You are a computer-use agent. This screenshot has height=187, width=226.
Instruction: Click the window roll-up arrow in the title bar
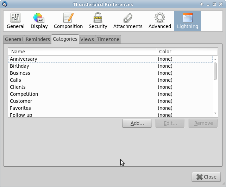point(202,4)
